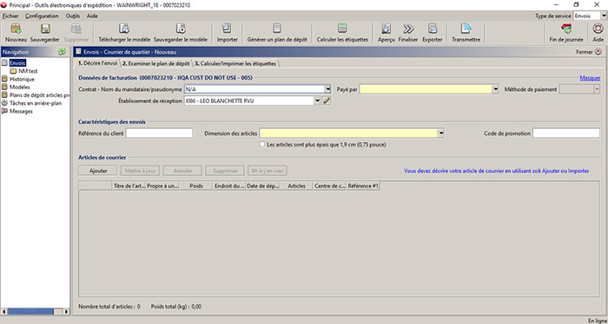Click the Calculer les étiquettes icon
The image size is (608, 324).
pyautogui.click(x=342, y=29)
